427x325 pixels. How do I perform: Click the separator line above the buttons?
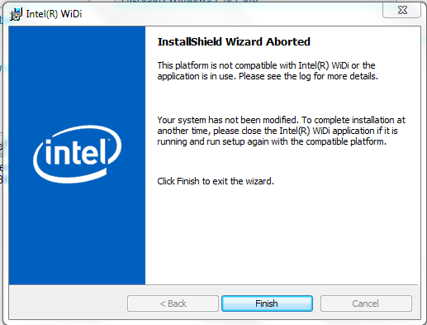pos(213,284)
